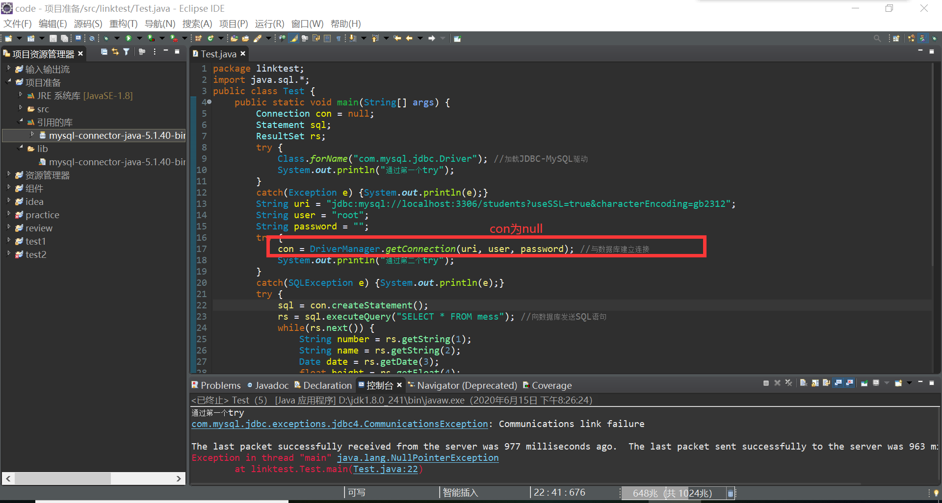Screen dimensions: 942x503
Task: Open the Run button dropdown menu
Action: coord(139,38)
